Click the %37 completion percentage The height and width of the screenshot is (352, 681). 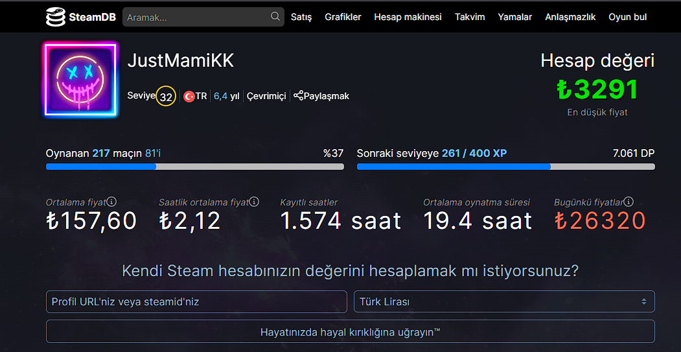point(333,153)
